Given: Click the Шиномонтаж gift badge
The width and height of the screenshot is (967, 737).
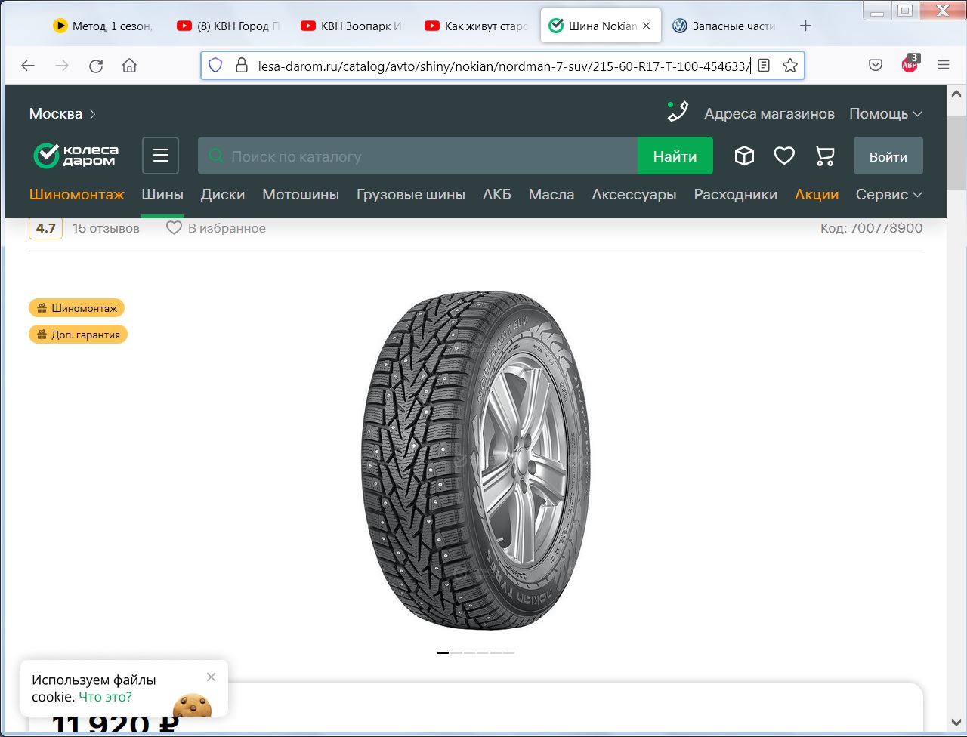Looking at the screenshot, I should 76,308.
